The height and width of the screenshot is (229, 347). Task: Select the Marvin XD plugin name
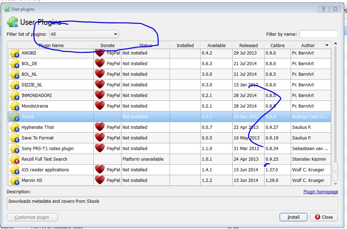[32, 181]
